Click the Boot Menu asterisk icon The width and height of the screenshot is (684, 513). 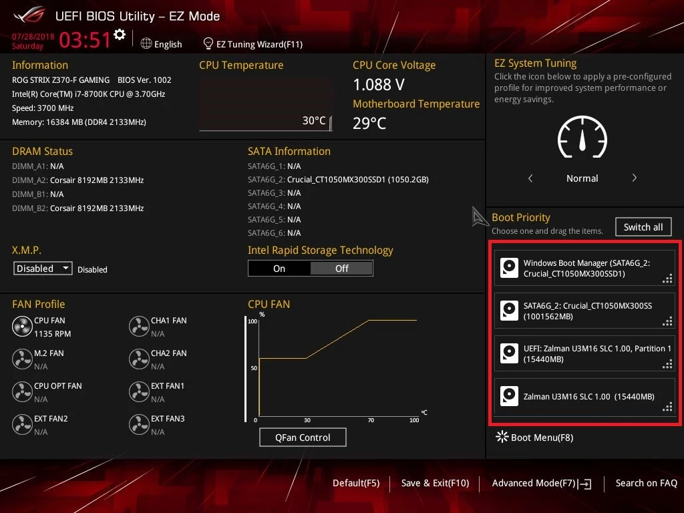click(502, 437)
